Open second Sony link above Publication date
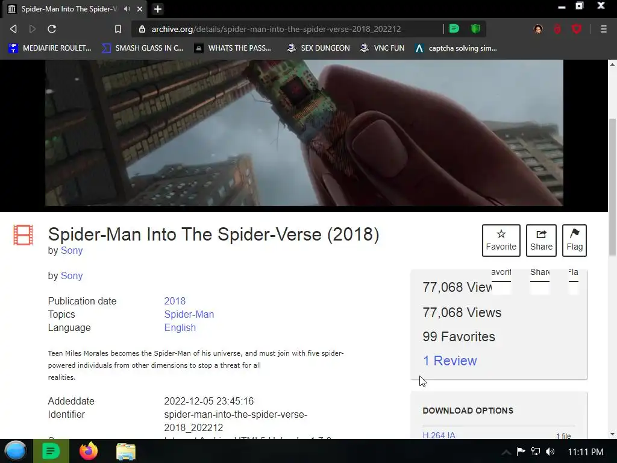617x463 pixels. (x=72, y=276)
